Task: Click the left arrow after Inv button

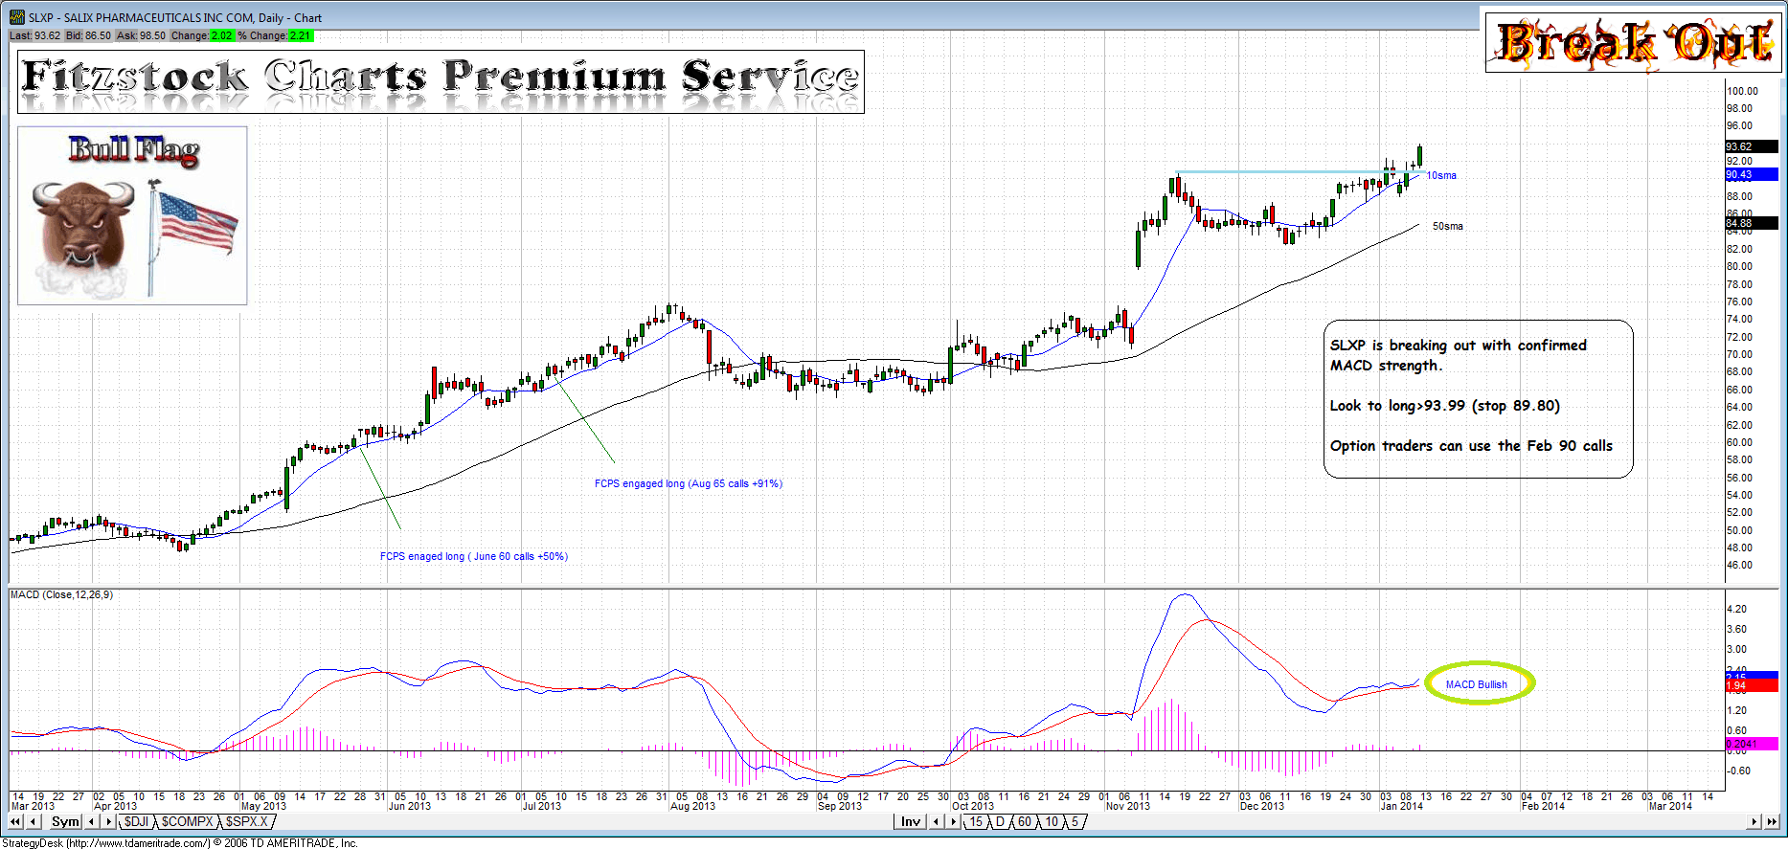Action: tap(937, 821)
